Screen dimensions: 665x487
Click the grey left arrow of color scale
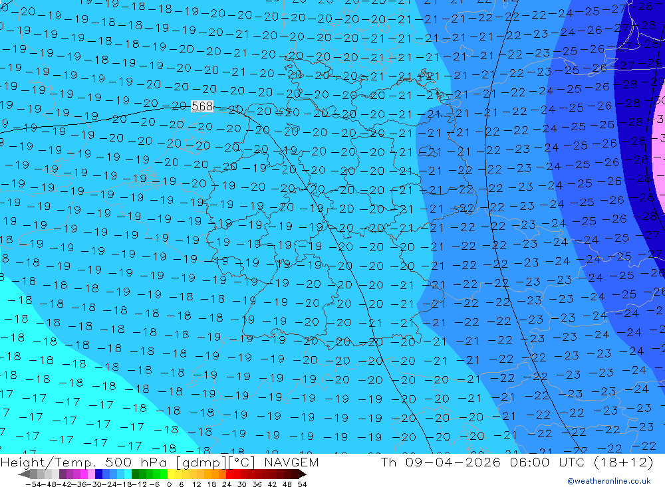tap(24, 474)
